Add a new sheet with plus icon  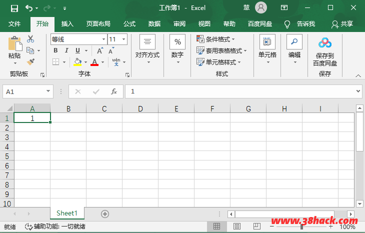105,214
